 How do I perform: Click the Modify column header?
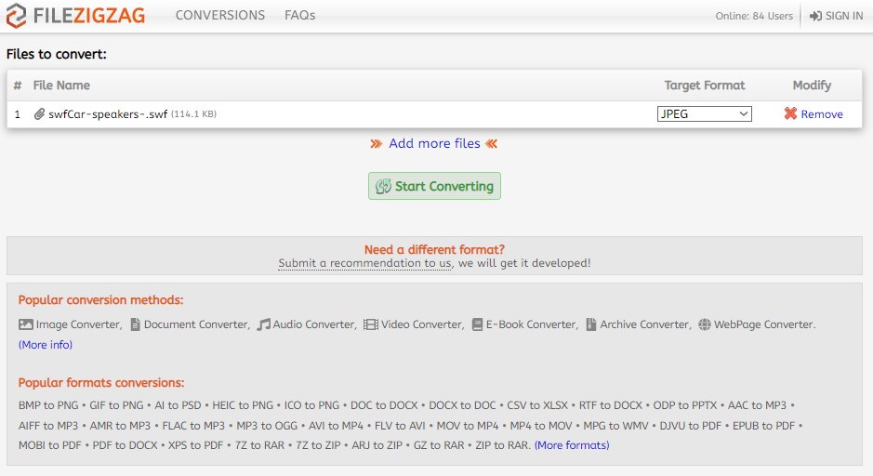point(812,86)
